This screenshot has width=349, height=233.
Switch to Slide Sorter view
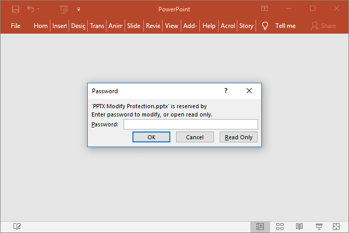coord(280,226)
